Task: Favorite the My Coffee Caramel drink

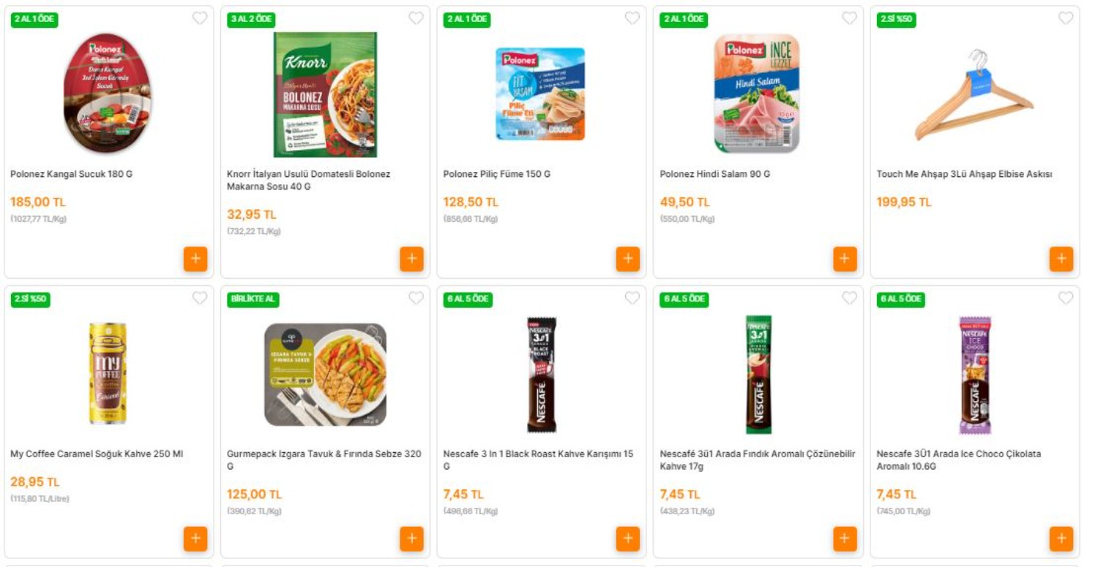Action: click(199, 298)
